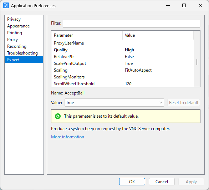The height and width of the screenshot is (190, 209).
Task: Click the FitAutoAspect value
Action: [x=138, y=70]
